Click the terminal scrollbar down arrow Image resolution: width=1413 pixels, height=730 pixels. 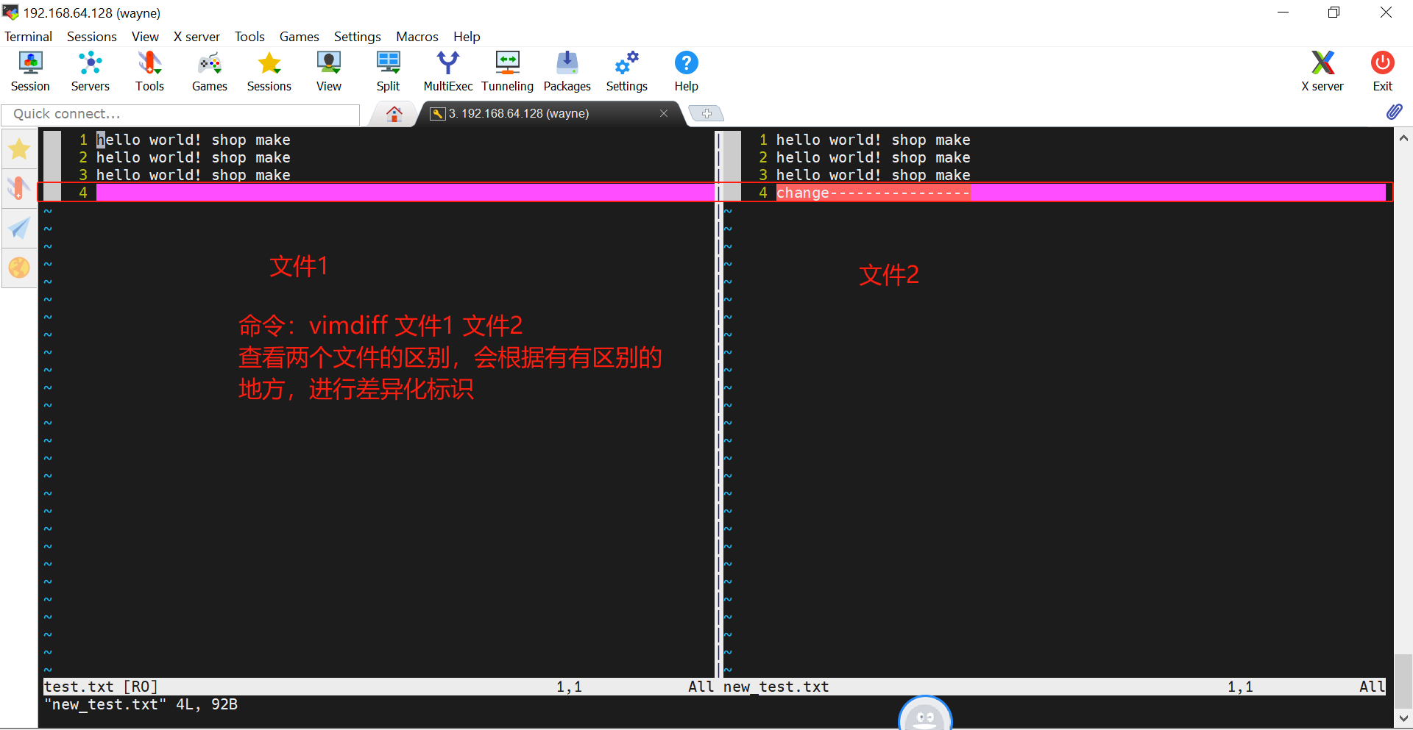(x=1403, y=718)
